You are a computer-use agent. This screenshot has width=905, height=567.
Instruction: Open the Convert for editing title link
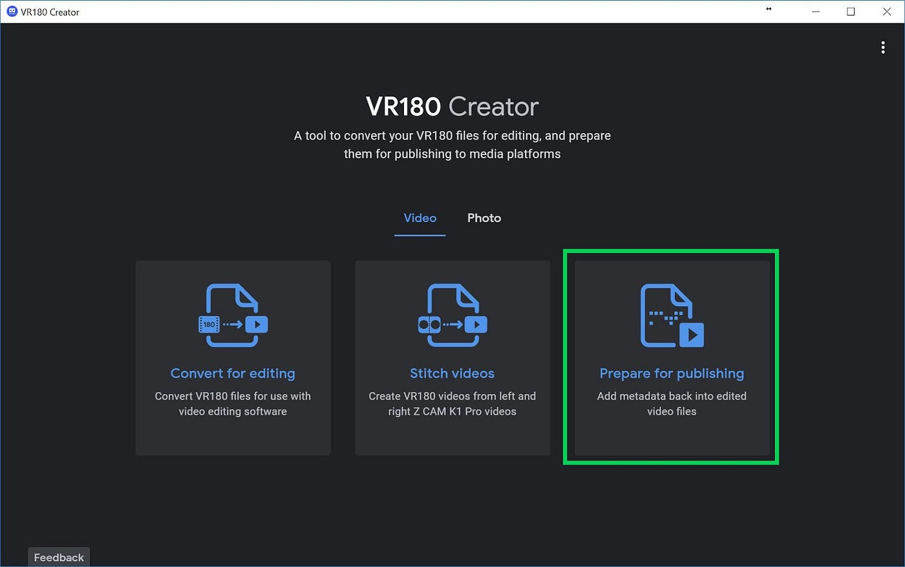point(233,373)
